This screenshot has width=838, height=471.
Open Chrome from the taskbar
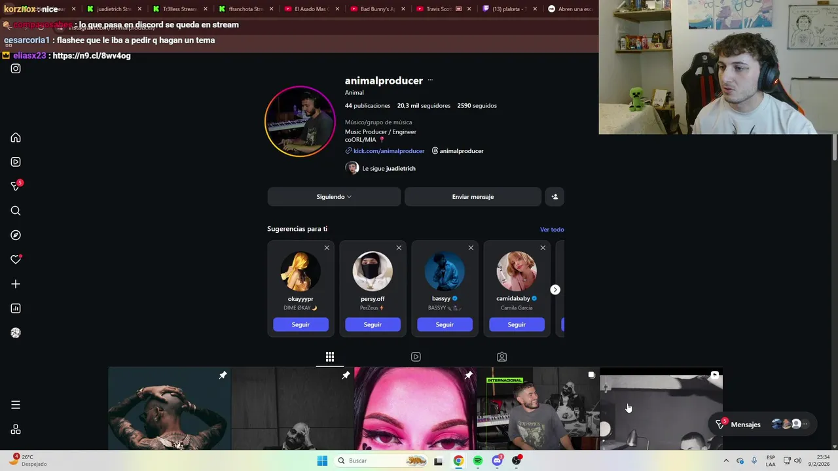pyautogui.click(x=458, y=461)
